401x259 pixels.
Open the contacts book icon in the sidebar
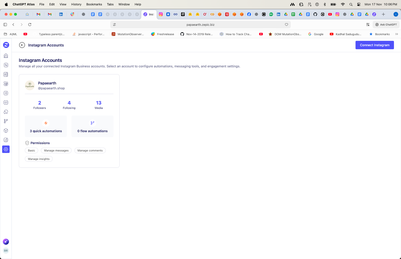pyautogui.click(x=6, y=74)
